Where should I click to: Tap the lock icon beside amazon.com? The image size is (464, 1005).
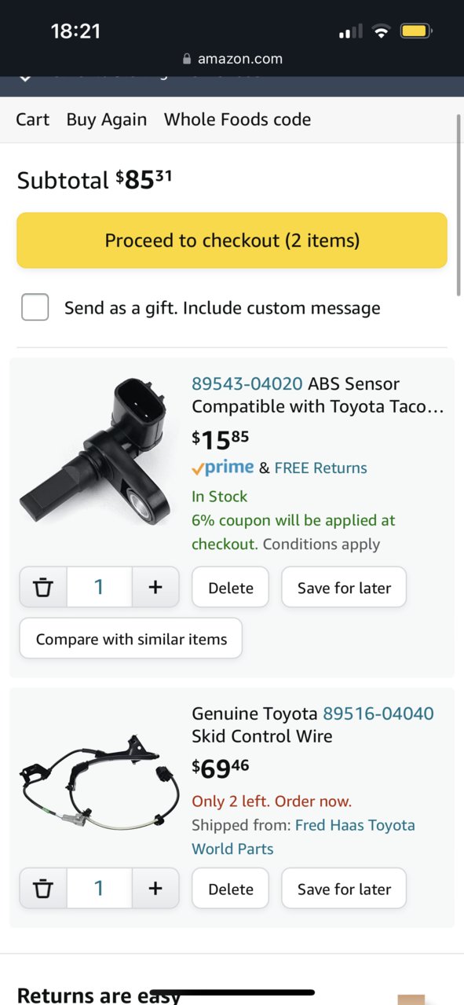(187, 58)
